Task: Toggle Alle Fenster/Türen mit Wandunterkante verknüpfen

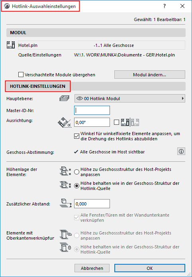Action: coord(77,218)
